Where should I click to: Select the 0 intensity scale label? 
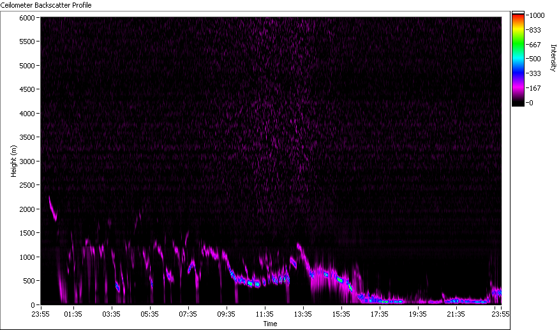click(531, 103)
